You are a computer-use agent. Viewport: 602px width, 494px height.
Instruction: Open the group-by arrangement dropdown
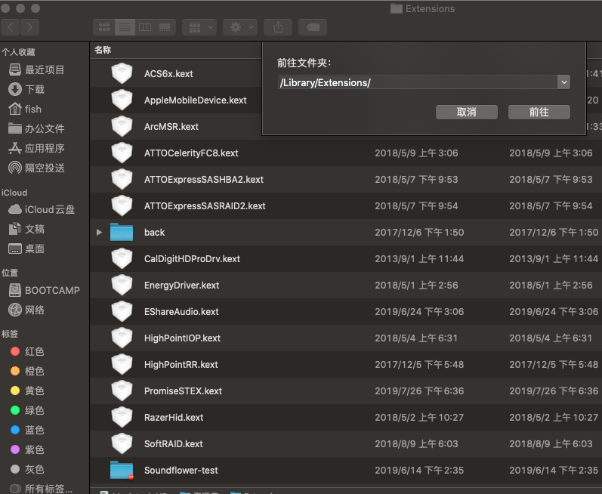[199, 27]
